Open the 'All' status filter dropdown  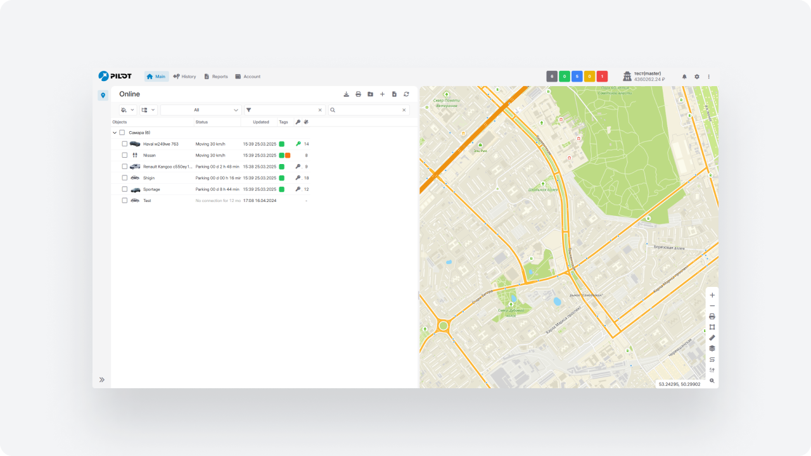point(201,110)
